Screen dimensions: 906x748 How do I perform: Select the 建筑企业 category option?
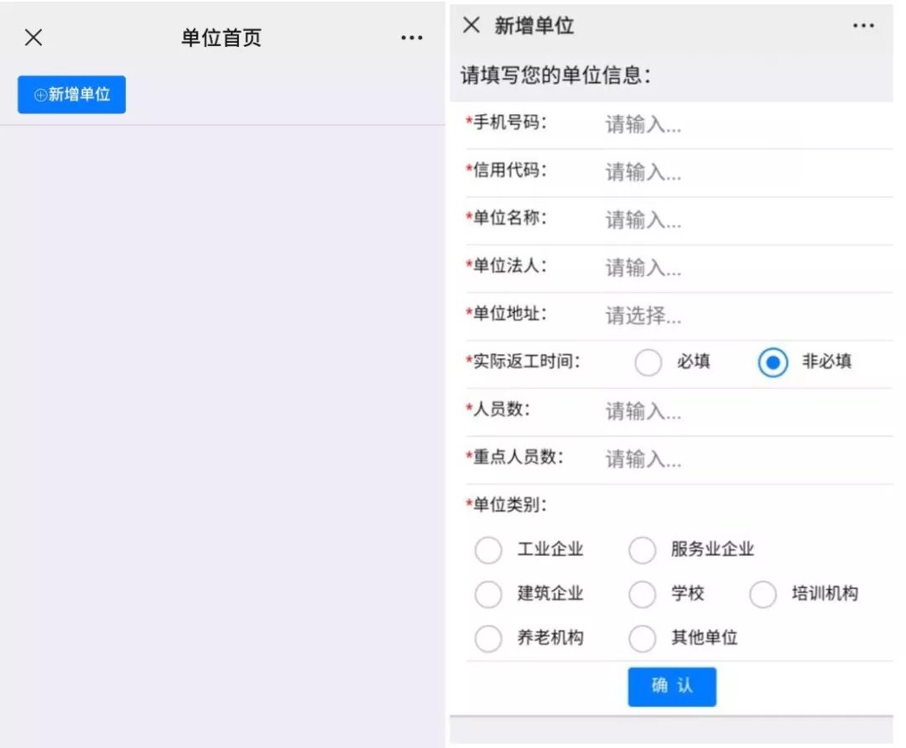click(488, 595)
